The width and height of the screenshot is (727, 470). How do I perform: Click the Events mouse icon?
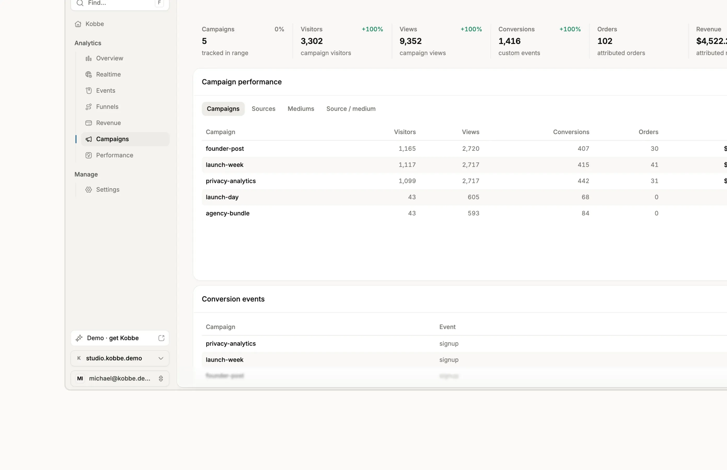(x=89, y=91)
